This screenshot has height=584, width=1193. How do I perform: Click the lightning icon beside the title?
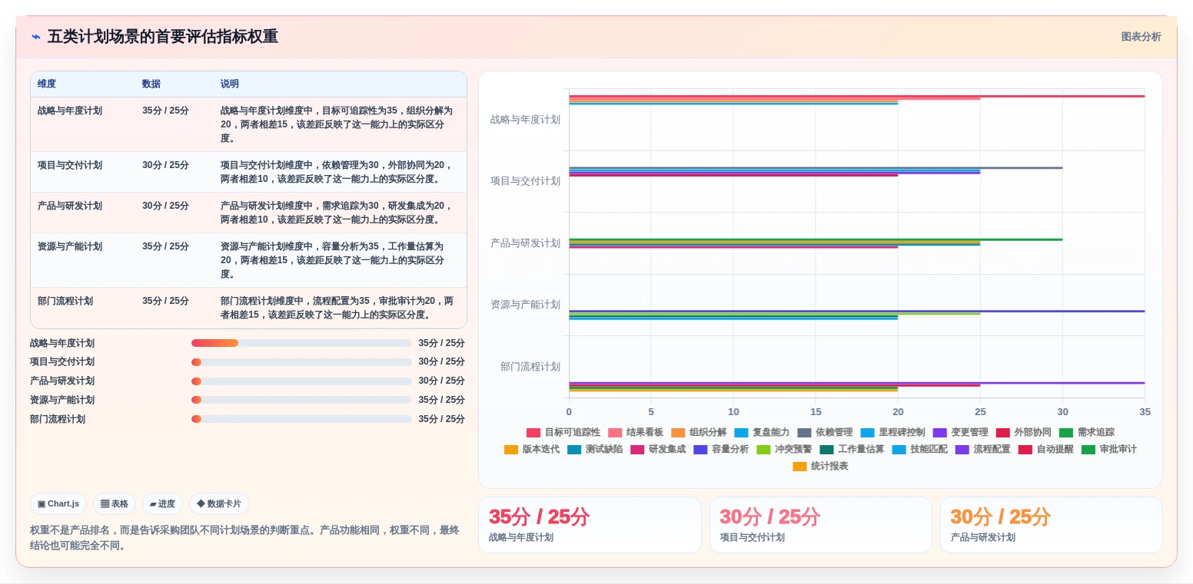(x=36, y=37)
